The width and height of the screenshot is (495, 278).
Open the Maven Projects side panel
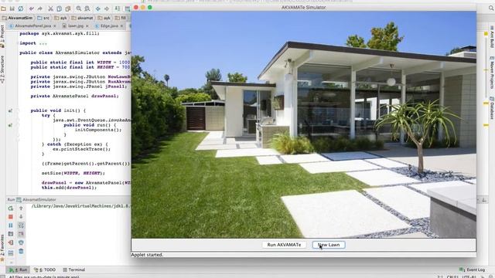click(x=492, y=73)
